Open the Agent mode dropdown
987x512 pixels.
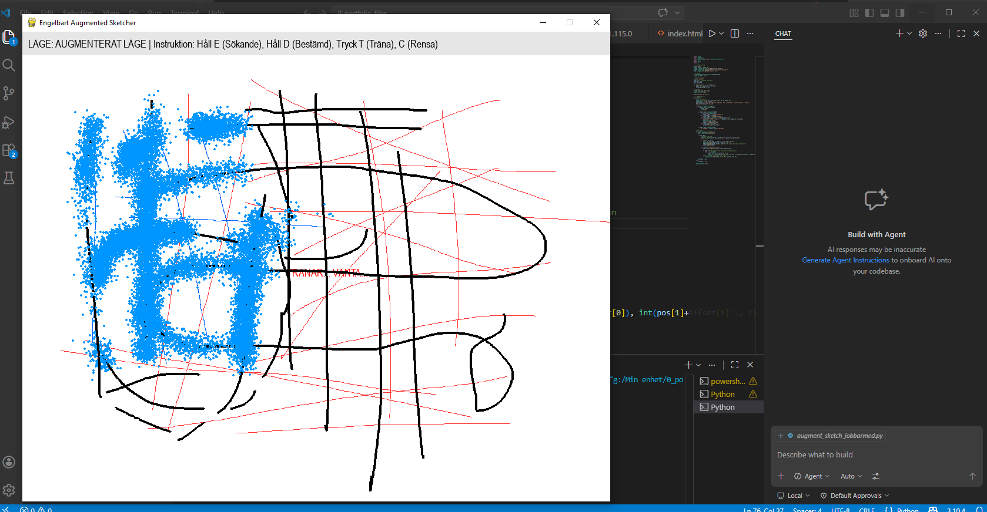(x=812, y=476)
